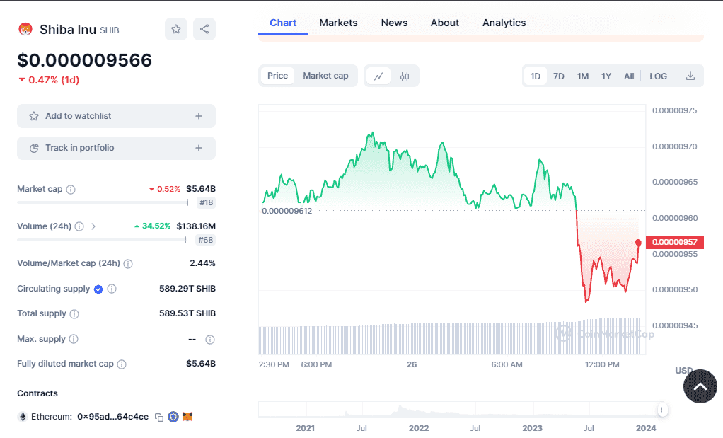723x438 pixels.
Task: Click the star favorite icon beside Shiba Inu
Action: tap(176, 29)
